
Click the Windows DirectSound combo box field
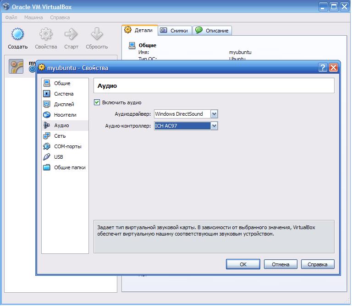click(186, 114)
